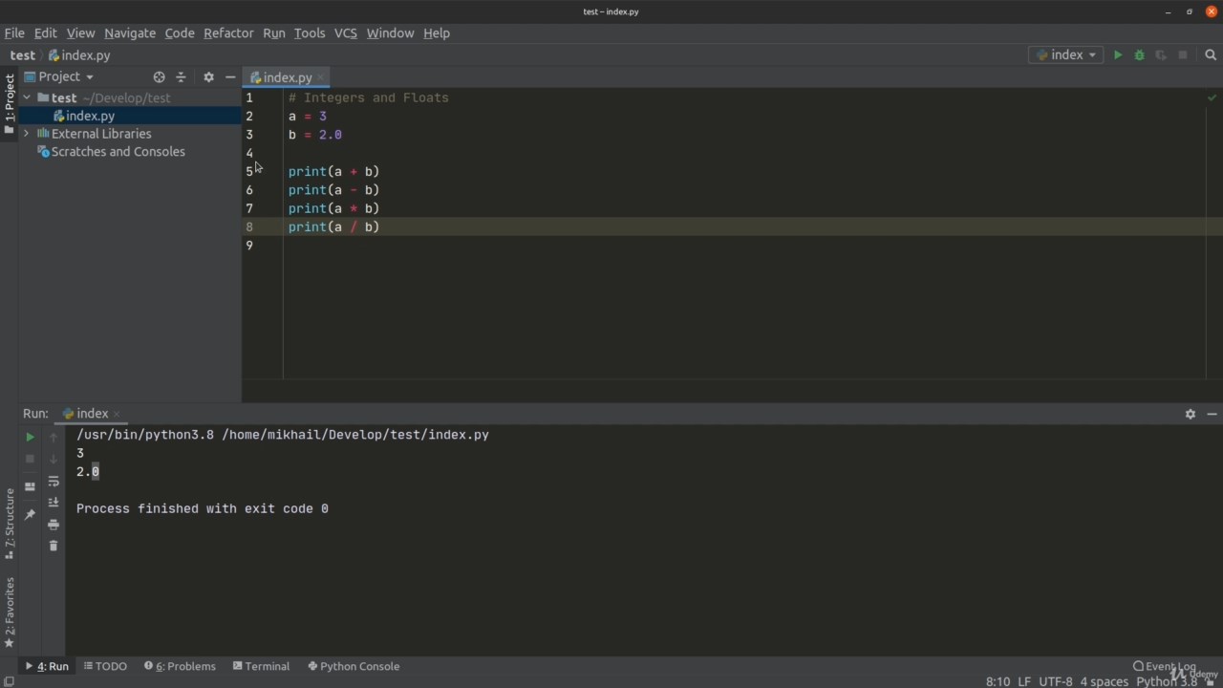Open the View menu
The width and height of the screenshot is (1223, 688).
80,32
